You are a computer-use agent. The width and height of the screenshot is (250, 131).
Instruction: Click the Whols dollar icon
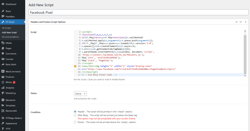3,82
